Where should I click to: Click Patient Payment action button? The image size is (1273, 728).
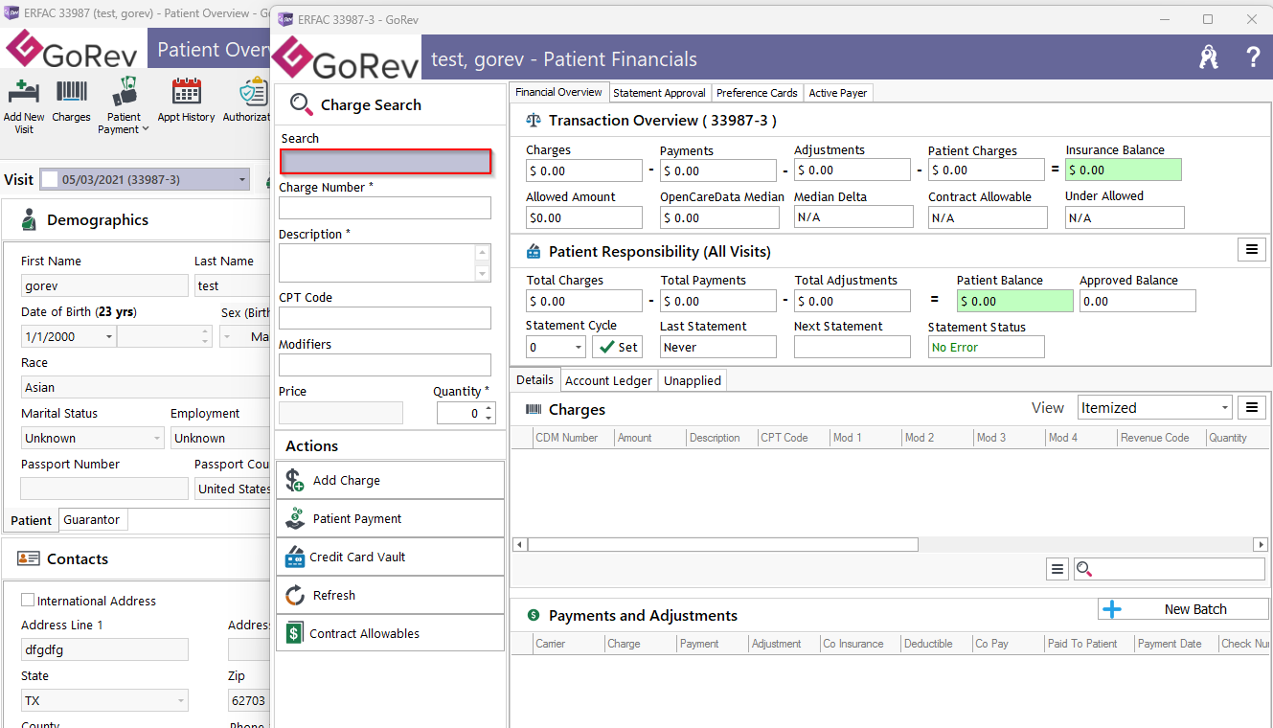(x=390, y=518)
